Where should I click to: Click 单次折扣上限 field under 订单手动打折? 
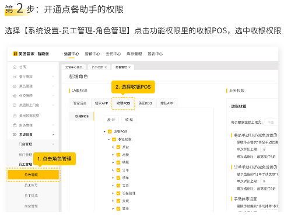pyautogui.click(x=269, y=181)
